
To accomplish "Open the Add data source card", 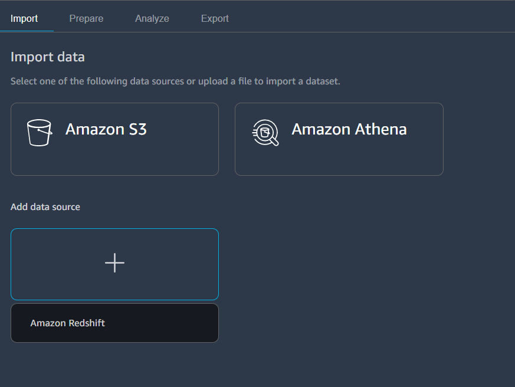I will (x=114, y=264).
